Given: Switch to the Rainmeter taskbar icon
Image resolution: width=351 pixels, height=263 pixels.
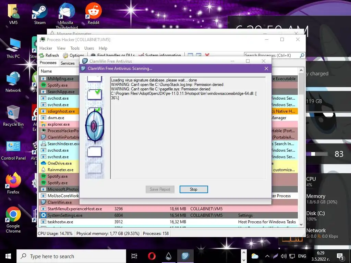Looking at the screenshot, I should coord(169,256).
